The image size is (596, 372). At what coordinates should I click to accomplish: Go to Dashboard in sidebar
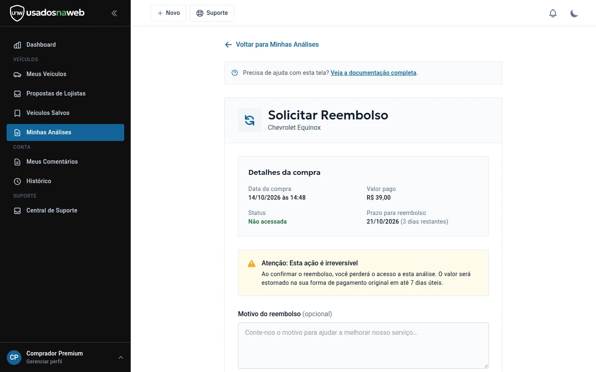pos(65,45)
